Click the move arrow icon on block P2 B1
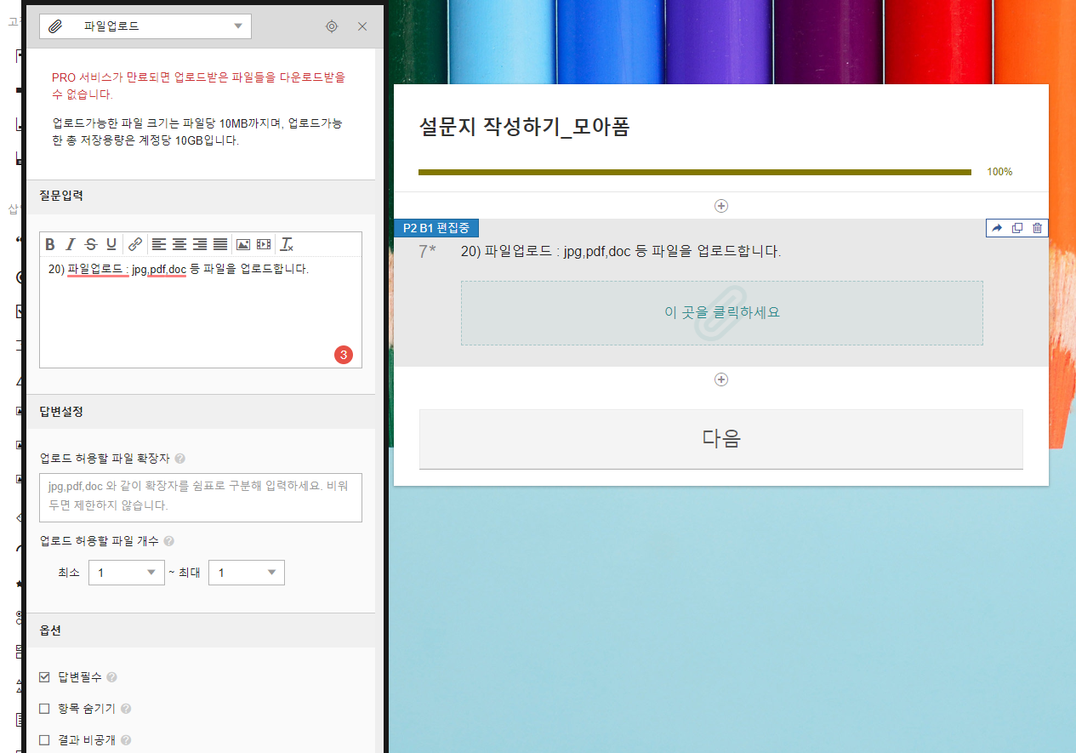The height and width of the screenshot is (753, 1076). pyautogui.click(x=998, y=228)
